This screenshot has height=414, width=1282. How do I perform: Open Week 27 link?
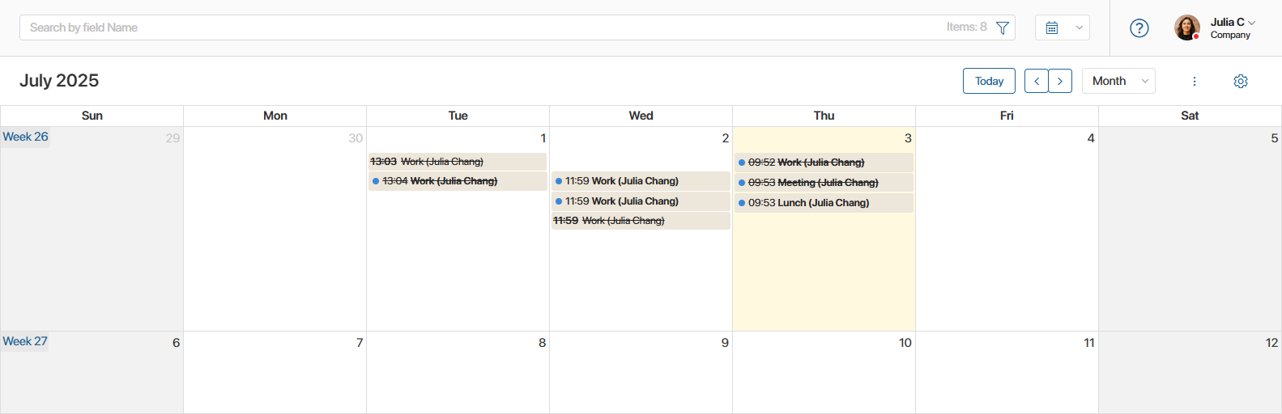coord(25,341)
